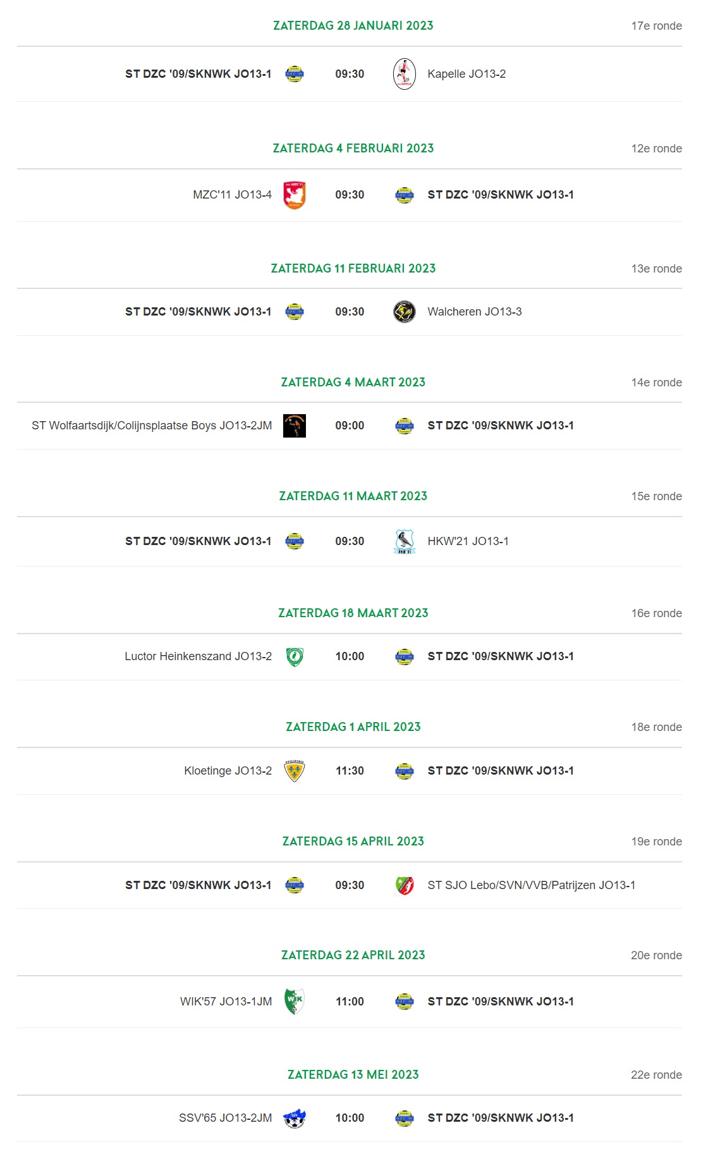Click the green WIK'57 club logo
The width and height of the screenshot is (701, 1154).
[x=295, y=1002]
